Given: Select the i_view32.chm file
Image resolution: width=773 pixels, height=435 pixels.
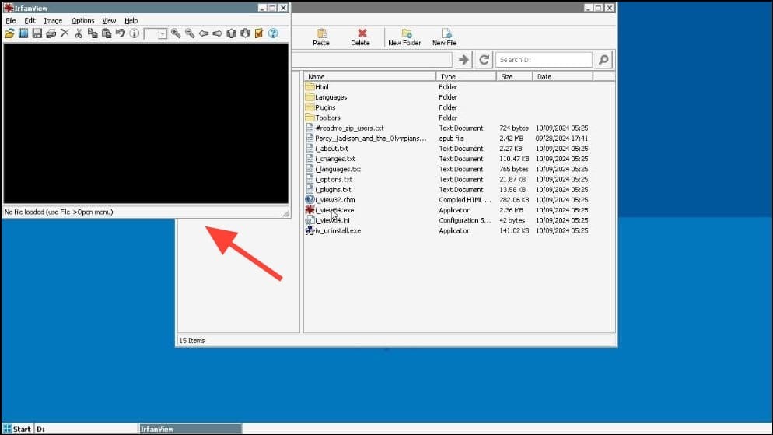Looking at the screenshot, I should (335, 200).
